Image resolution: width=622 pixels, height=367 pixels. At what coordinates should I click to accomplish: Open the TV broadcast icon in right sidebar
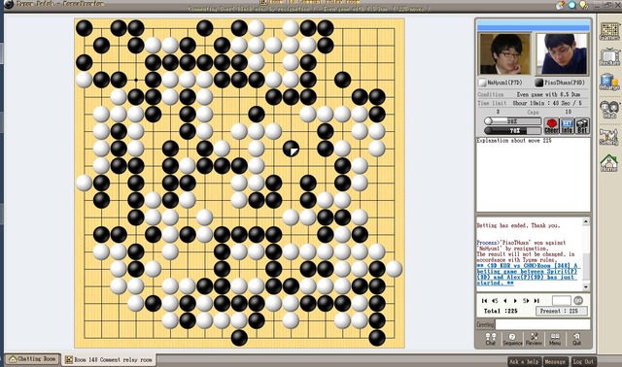coord(609,56)
